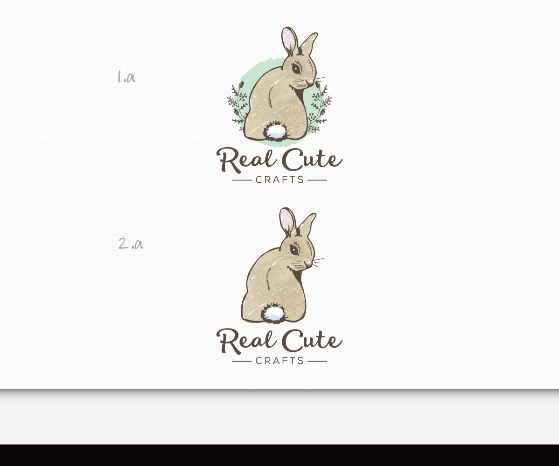Select the right floral branch in logo 1.a
The image size is (559, 466).
(x=319, y=105)
